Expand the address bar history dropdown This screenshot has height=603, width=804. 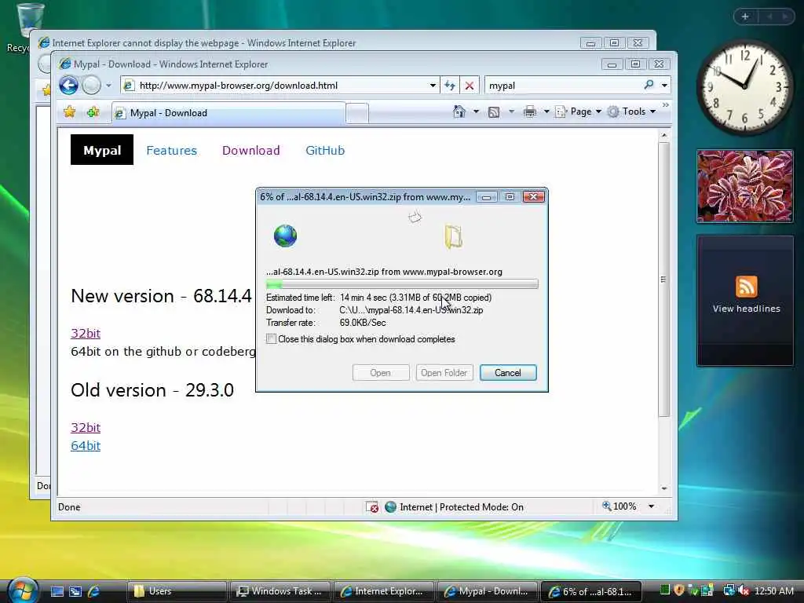pyautogui.click(x=433, y=86)
